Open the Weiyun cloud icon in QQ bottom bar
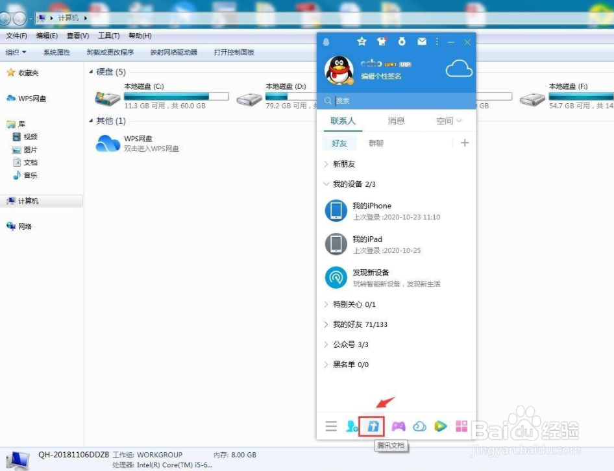The width and height of the screenshot is (614, 471). click(419, 426)
